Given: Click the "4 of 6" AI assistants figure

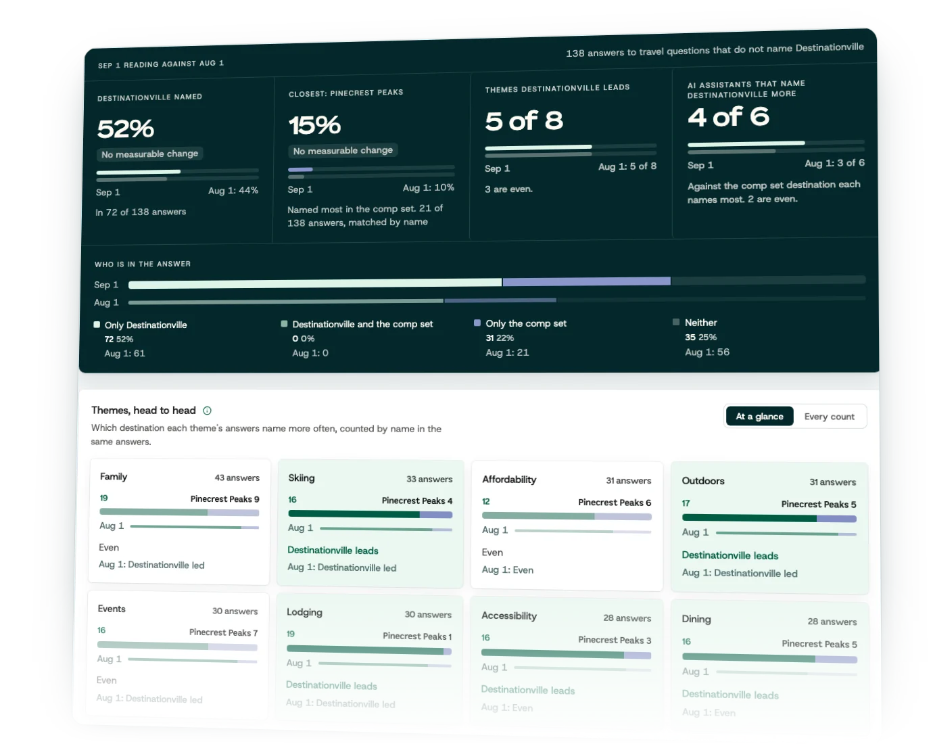Looking at the screenshot, I should pyautogui.click(x=729, y=117).
